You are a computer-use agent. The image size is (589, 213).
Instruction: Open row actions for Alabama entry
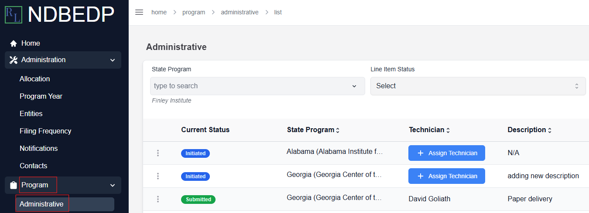pyautogui.click(x=158, y=153)
